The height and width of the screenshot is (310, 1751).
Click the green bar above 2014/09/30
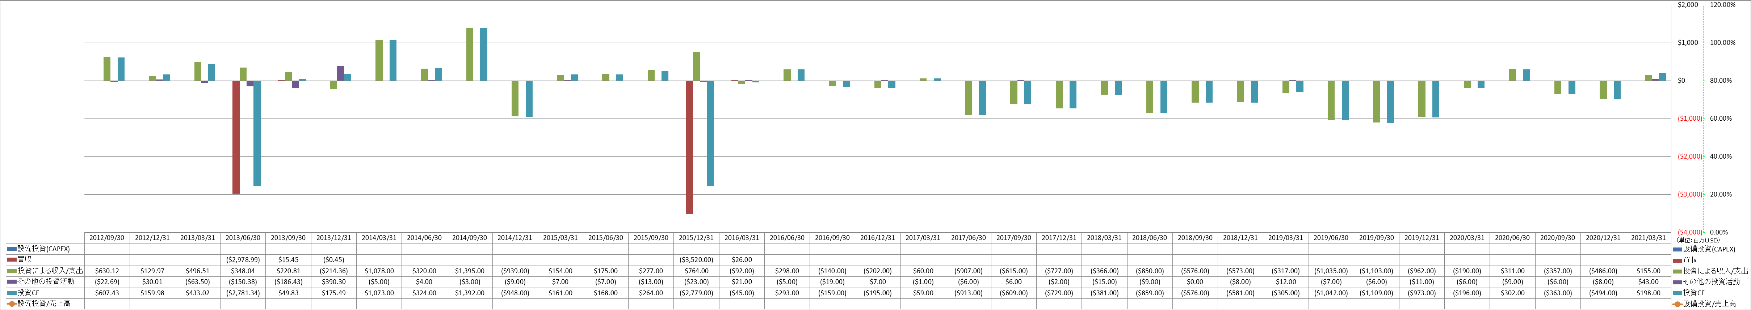(470, 54)
